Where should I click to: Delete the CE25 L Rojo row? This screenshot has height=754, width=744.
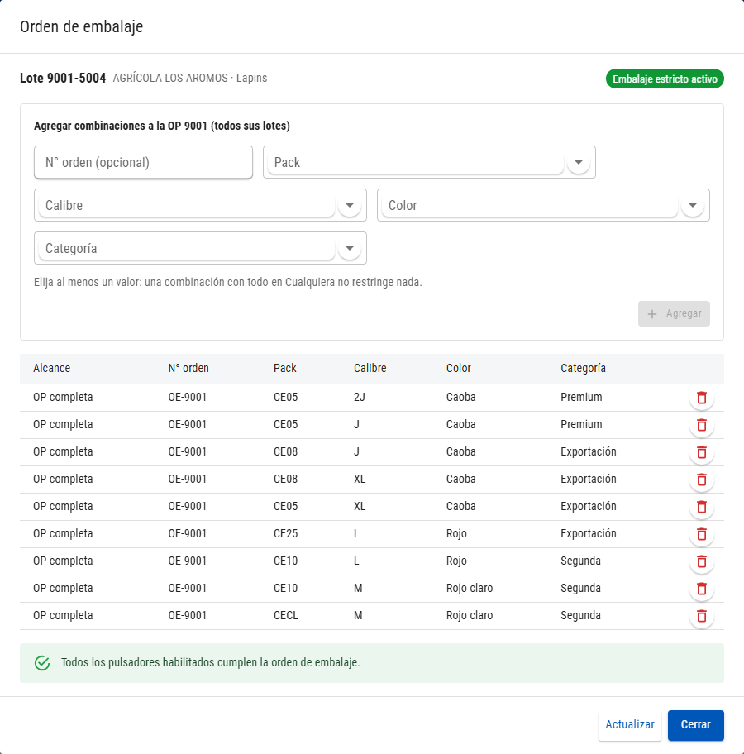point(702,534)
